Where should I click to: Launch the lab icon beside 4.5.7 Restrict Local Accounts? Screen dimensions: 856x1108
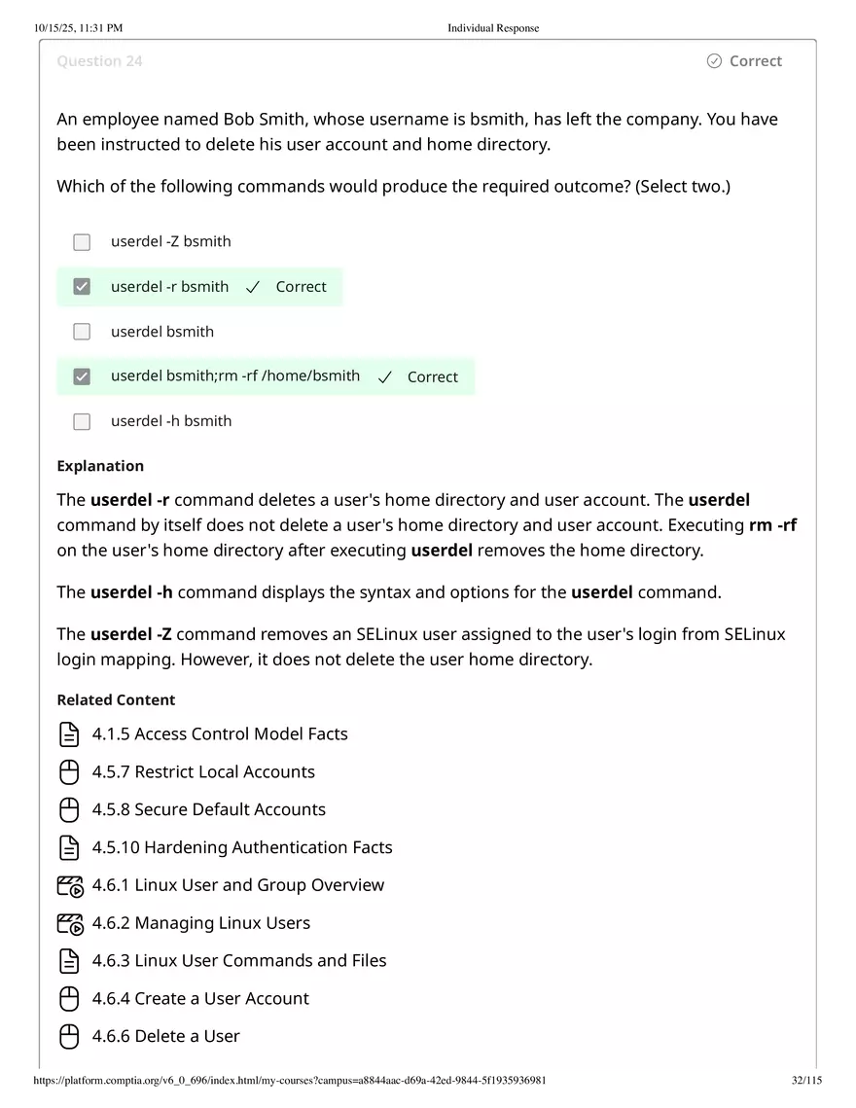pos(69,771)
